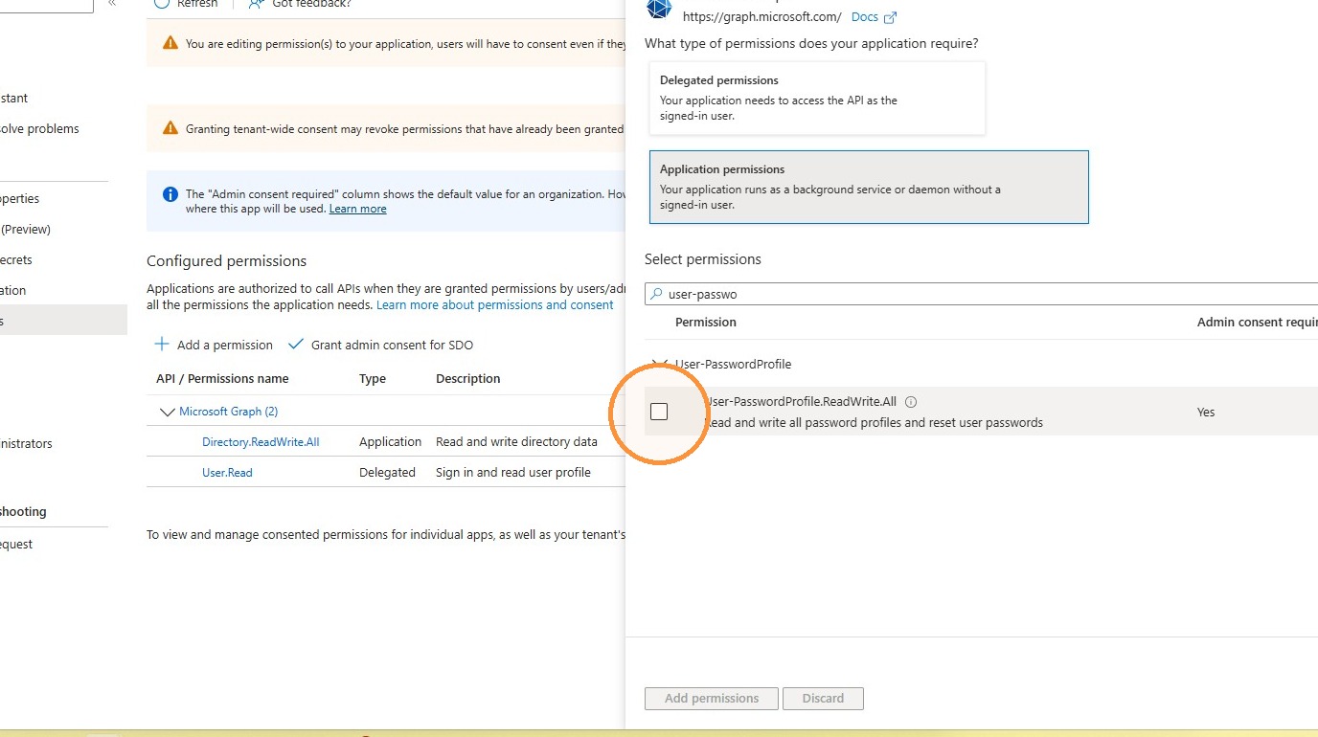Screen dimensions: 1318x737
Task: Click the 'Yes' admin consent value
Action: (1206, 413)
